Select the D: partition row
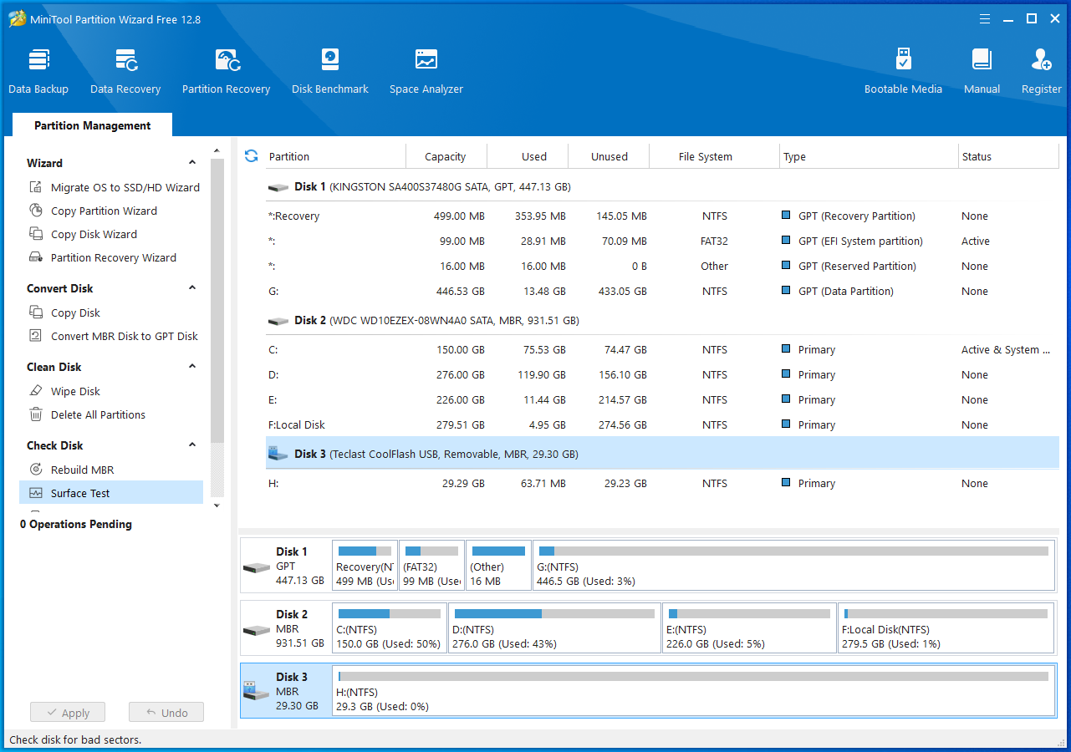The height and width of the screenshot is (752, 1071). tap(662, 374)
